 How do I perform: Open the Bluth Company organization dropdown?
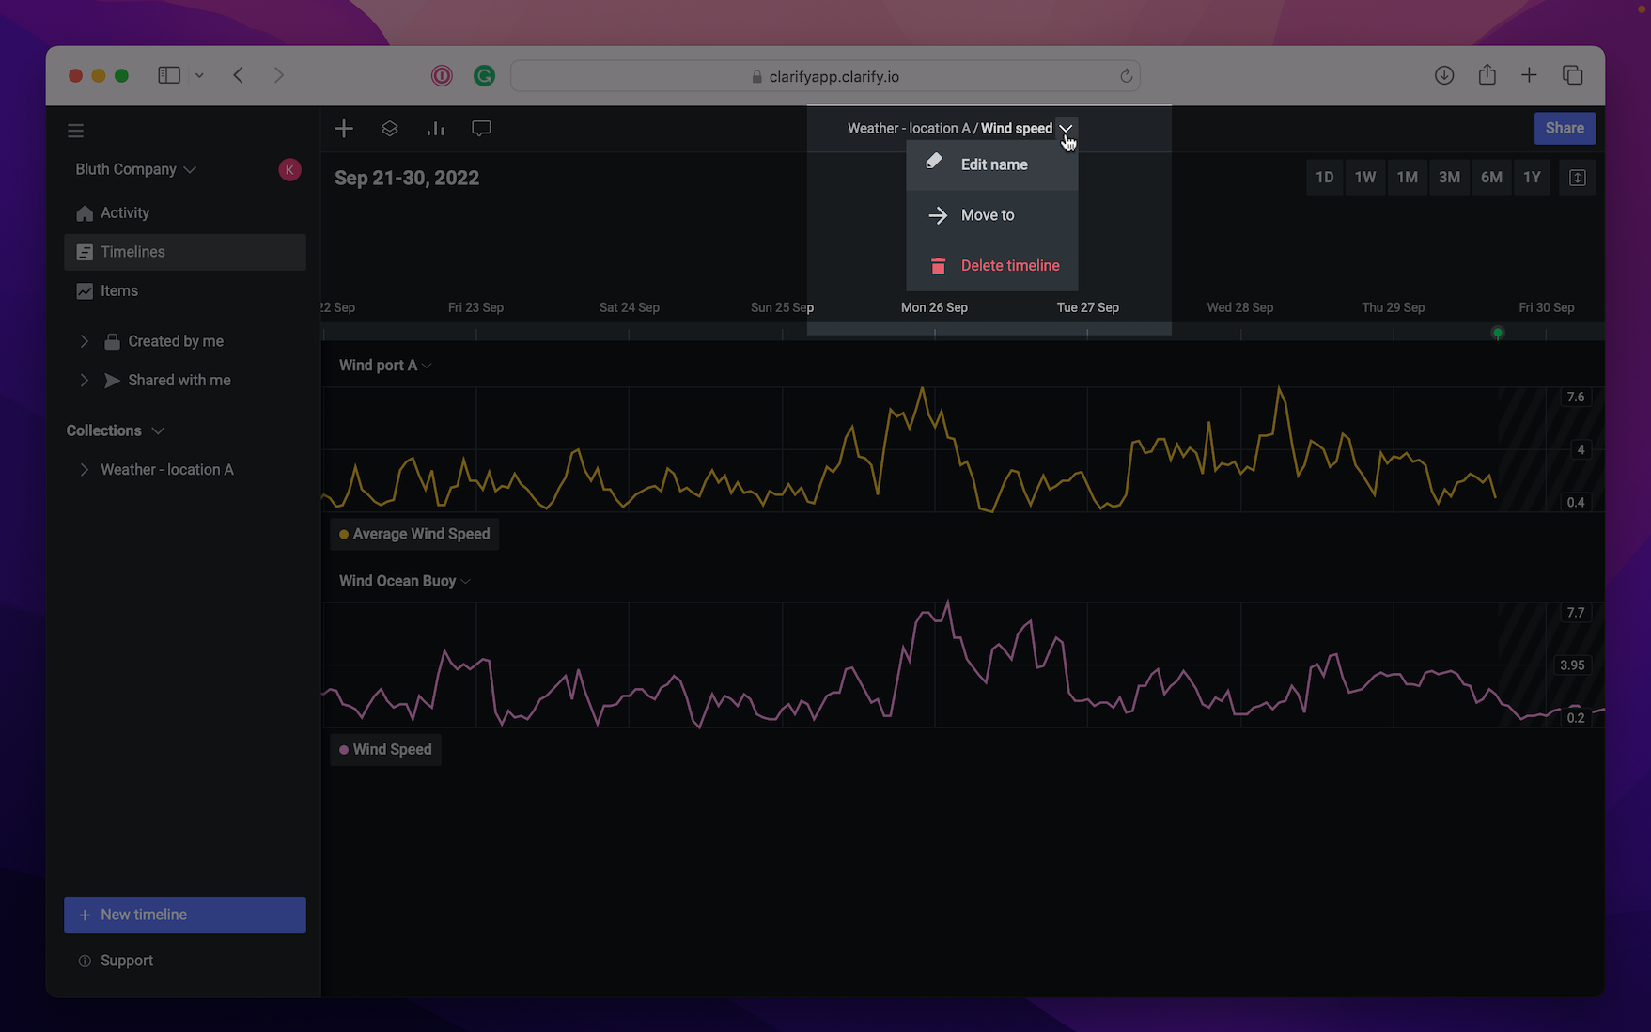pos(135,169)
